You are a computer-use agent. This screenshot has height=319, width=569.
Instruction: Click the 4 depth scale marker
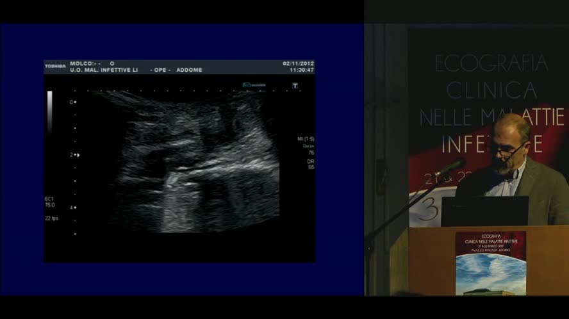pyautogui.click(x=72, y=208)
